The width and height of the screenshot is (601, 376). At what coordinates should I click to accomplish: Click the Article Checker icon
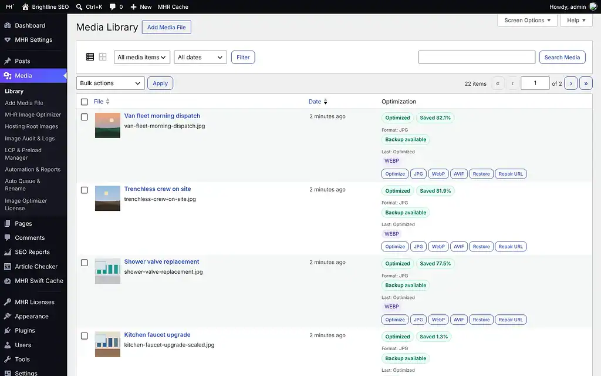[7, 266]
